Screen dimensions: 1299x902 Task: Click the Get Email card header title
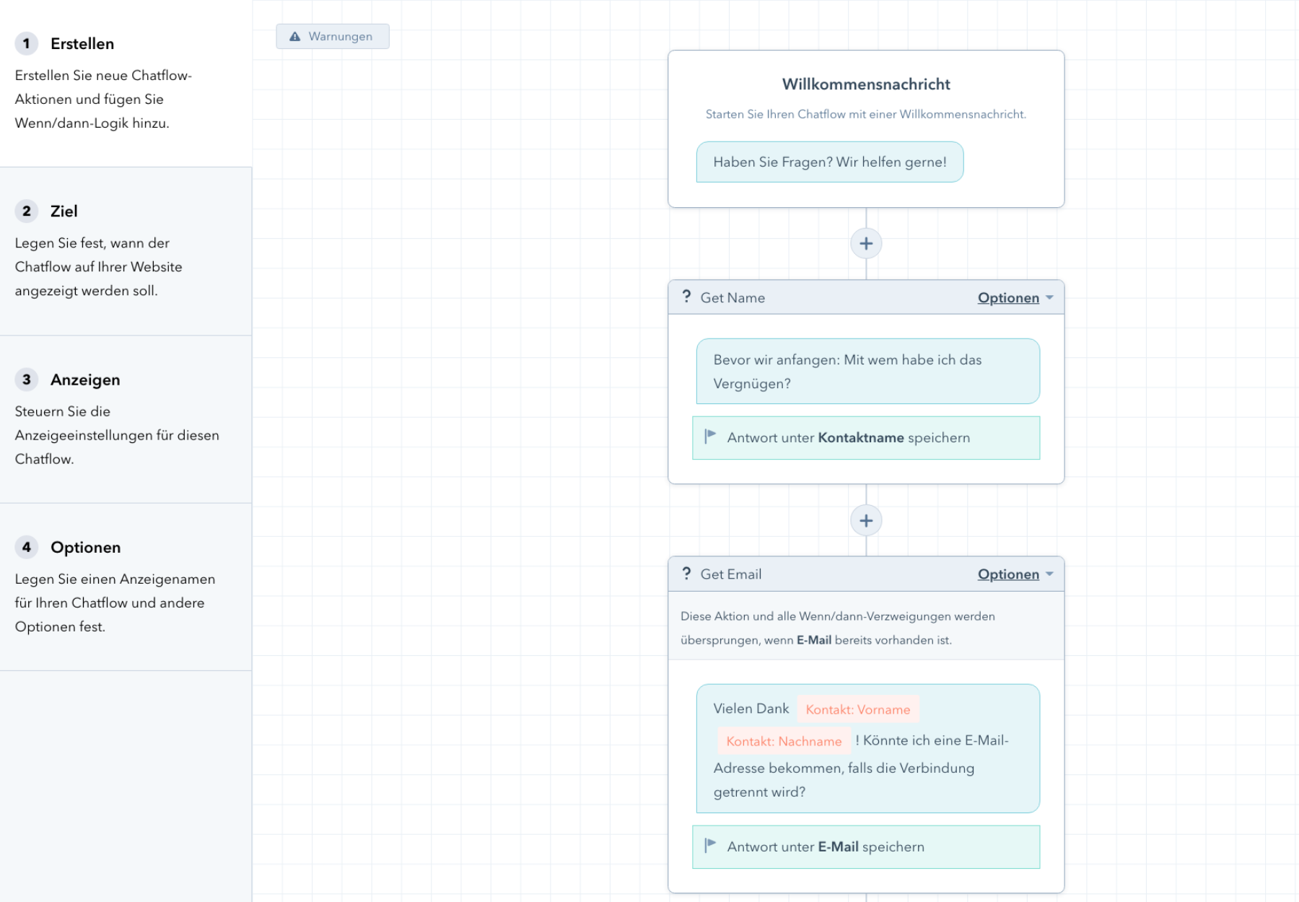click(x=731, y=574)
